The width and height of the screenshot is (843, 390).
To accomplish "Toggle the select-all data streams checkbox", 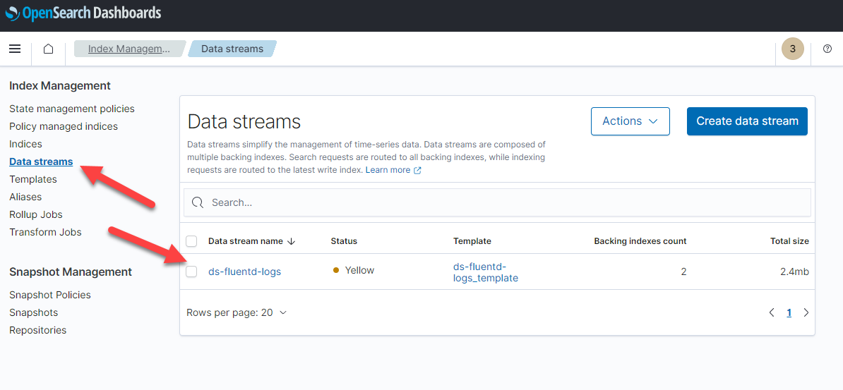I will [191, 241].
